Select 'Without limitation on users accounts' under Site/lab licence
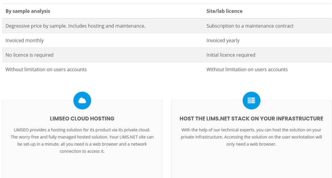332x178 pixels. pos(267,69)
